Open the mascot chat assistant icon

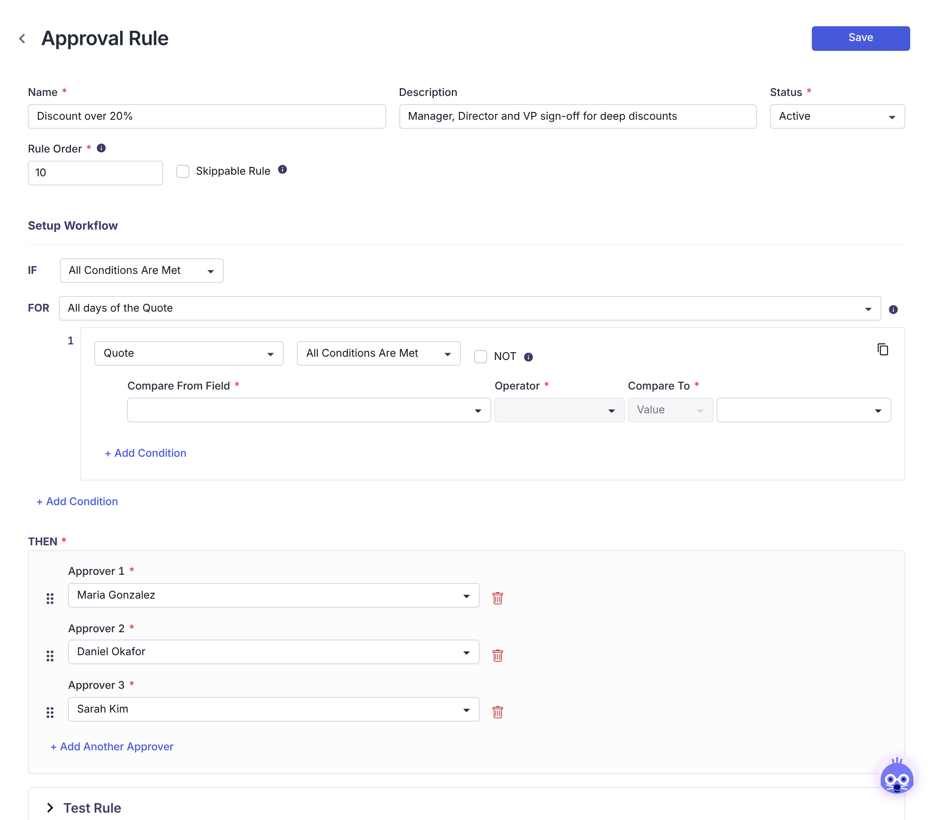click(897, 777)
